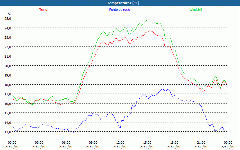Screen dimensions: 240x150
Task: Click the 24,0 y-axis value
Action: (x=8, y=28)
